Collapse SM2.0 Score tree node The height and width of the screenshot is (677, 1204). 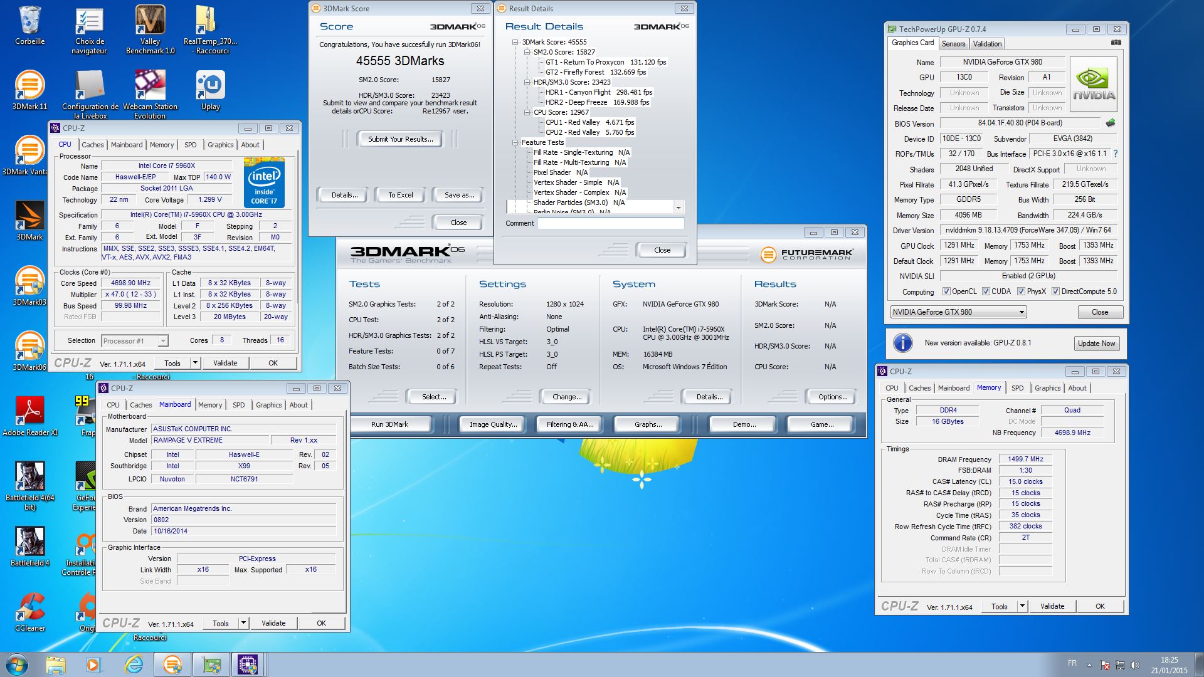(527, 52)
